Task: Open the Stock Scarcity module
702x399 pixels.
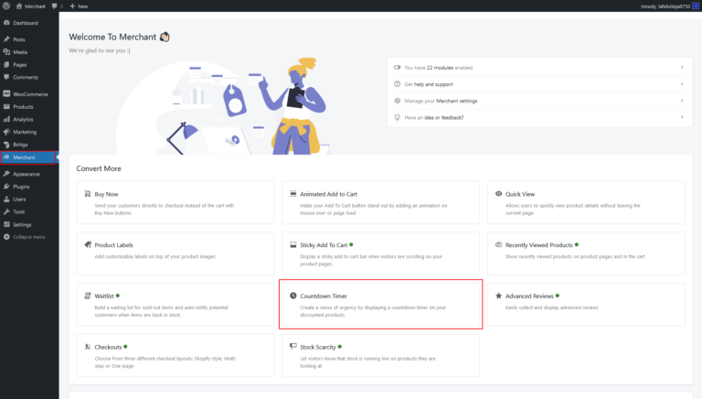Action: pyautogui.click(x=380, y=355)
